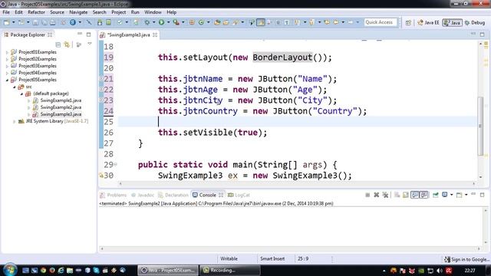
Task: Maximize the console panel
Action: (x=483, y=195)
